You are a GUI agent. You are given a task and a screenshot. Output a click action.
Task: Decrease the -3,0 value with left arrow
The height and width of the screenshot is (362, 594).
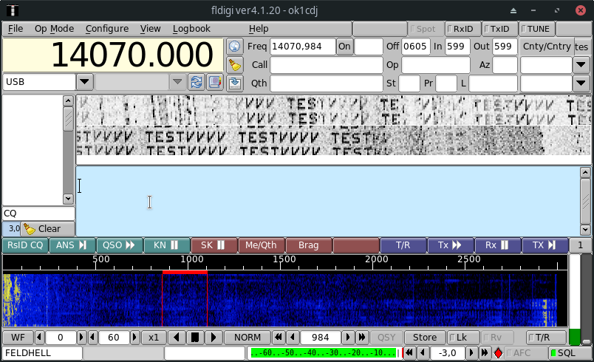[x=423, y=353]
